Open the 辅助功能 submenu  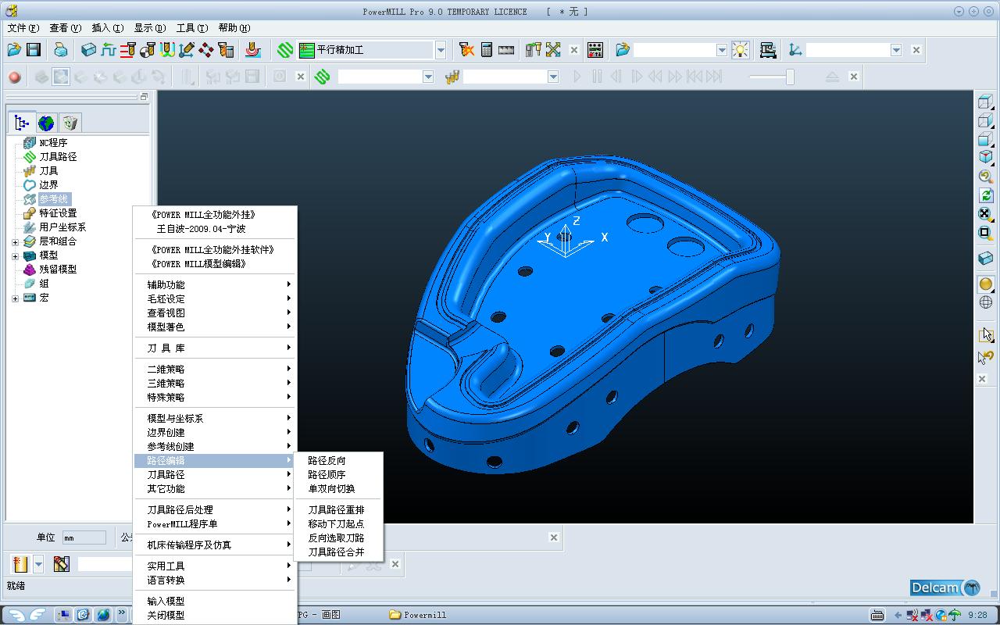tap(216, 284)
